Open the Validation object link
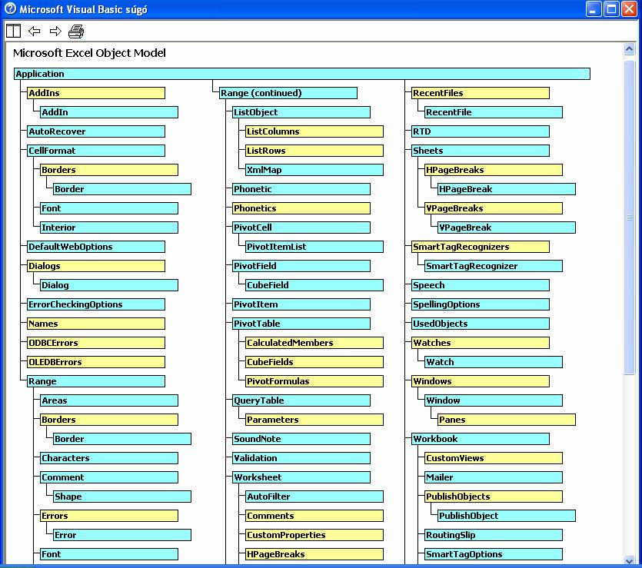642x568 pixels. point(301,458)
